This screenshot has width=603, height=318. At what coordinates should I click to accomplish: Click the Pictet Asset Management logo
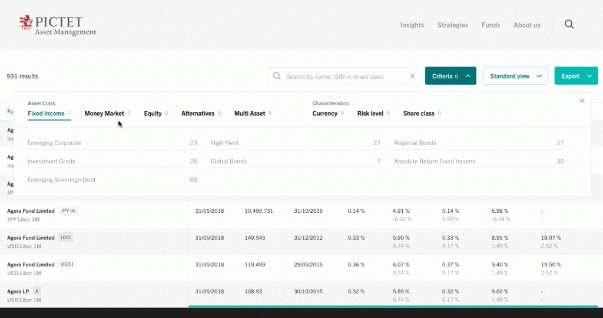tap(58, 25)
